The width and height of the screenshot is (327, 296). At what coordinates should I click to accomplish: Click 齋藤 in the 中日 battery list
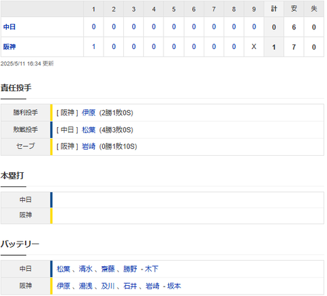(108, 269)
